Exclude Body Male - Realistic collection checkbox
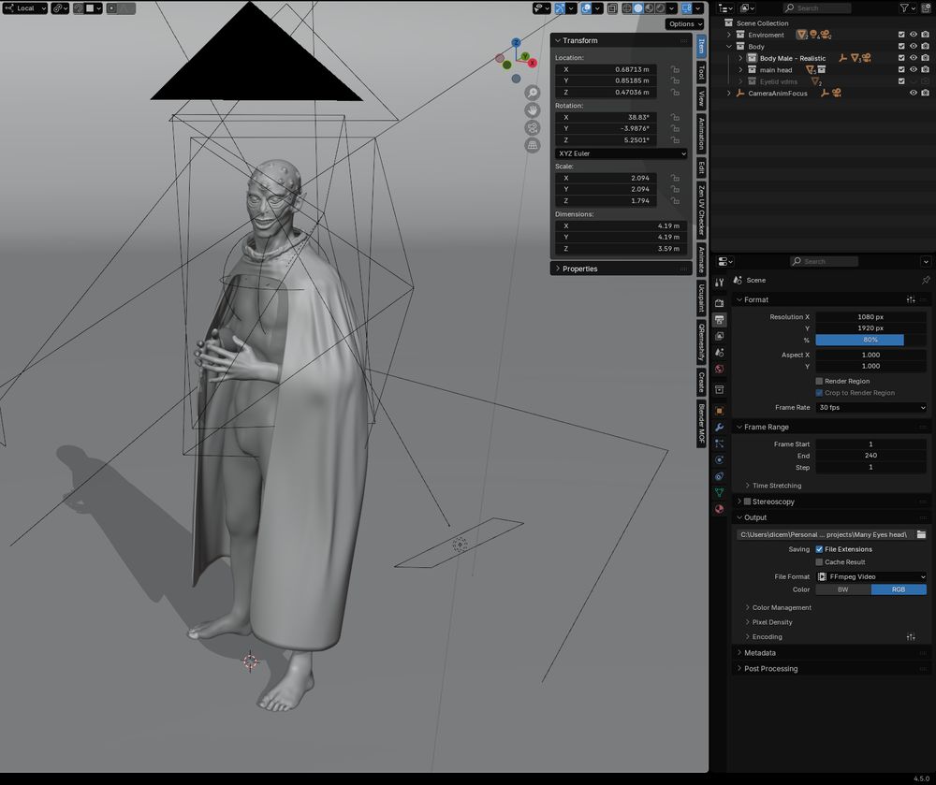This screenshot has width=936, height=785. [x=901, y=58]
